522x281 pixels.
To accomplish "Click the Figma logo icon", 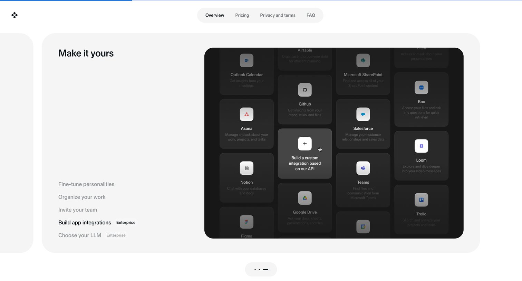I will pos(246,222).
